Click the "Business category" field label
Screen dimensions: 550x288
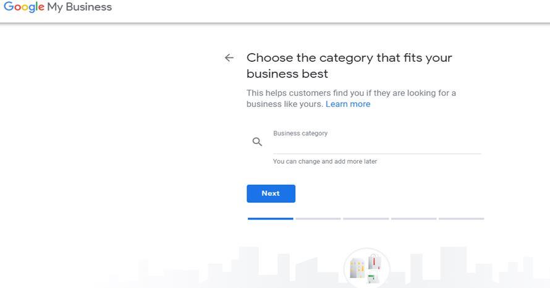[x=300, y=133]
